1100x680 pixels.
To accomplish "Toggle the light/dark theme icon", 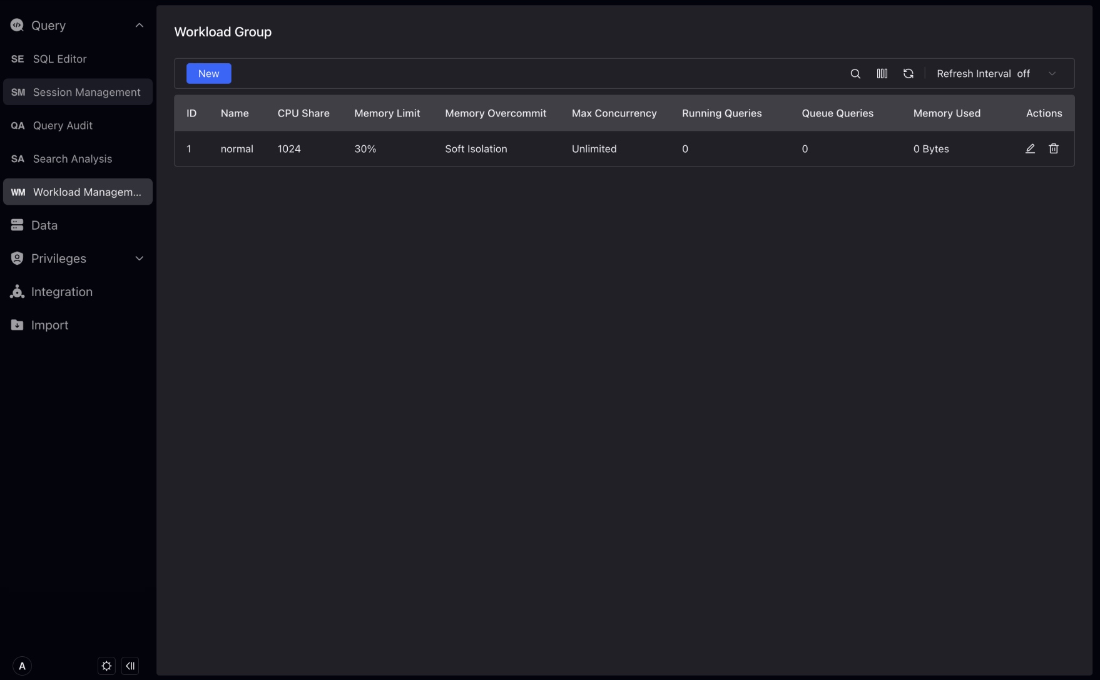I will [106, 666].
